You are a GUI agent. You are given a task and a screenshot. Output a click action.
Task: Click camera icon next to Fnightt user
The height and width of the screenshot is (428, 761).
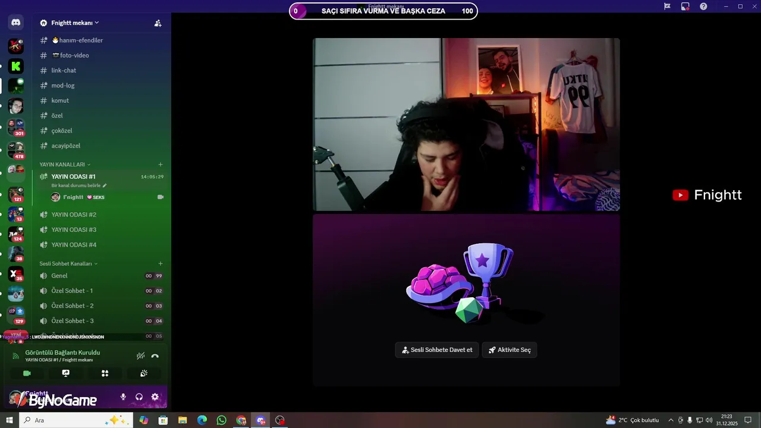click(161, 197)
